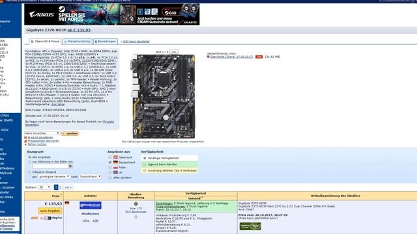Screen dimensions: 417x234
Task: Click the German flag beside Mindfactory offer
Action: coord(67,203)
